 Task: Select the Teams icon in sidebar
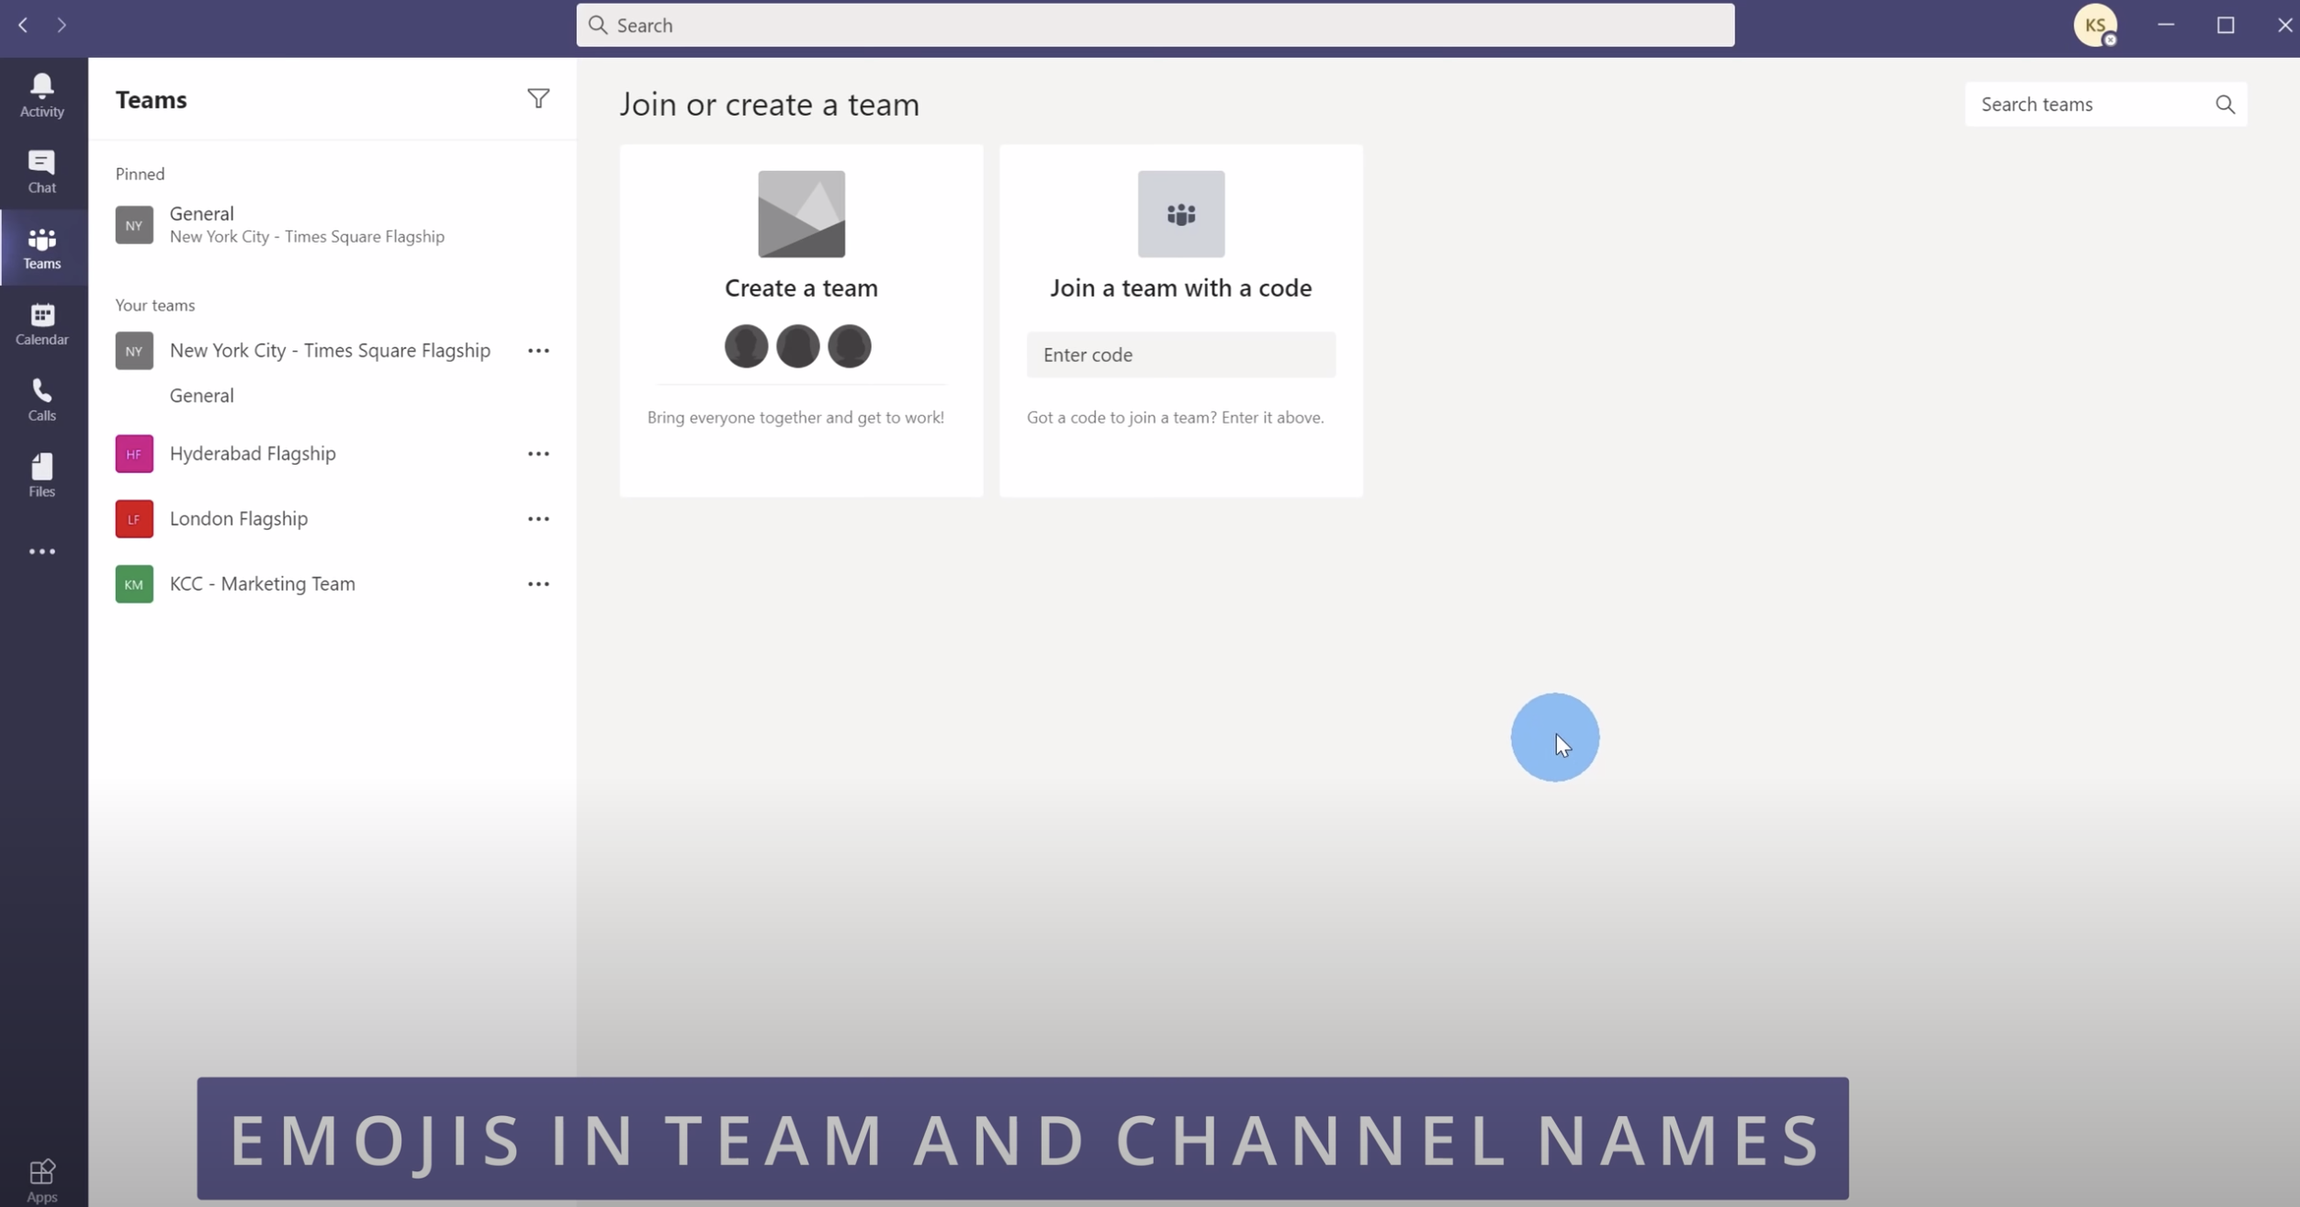[x=41, y=246]
